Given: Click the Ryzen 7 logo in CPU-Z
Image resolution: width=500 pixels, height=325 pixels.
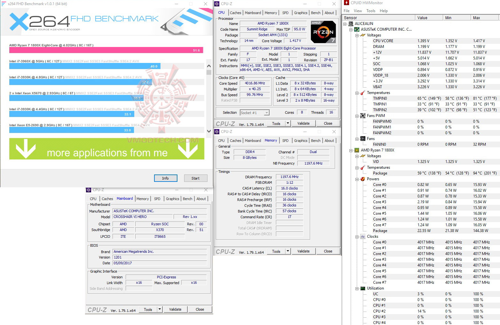Looking at the screenshot, I should click(x=323, y=32).
